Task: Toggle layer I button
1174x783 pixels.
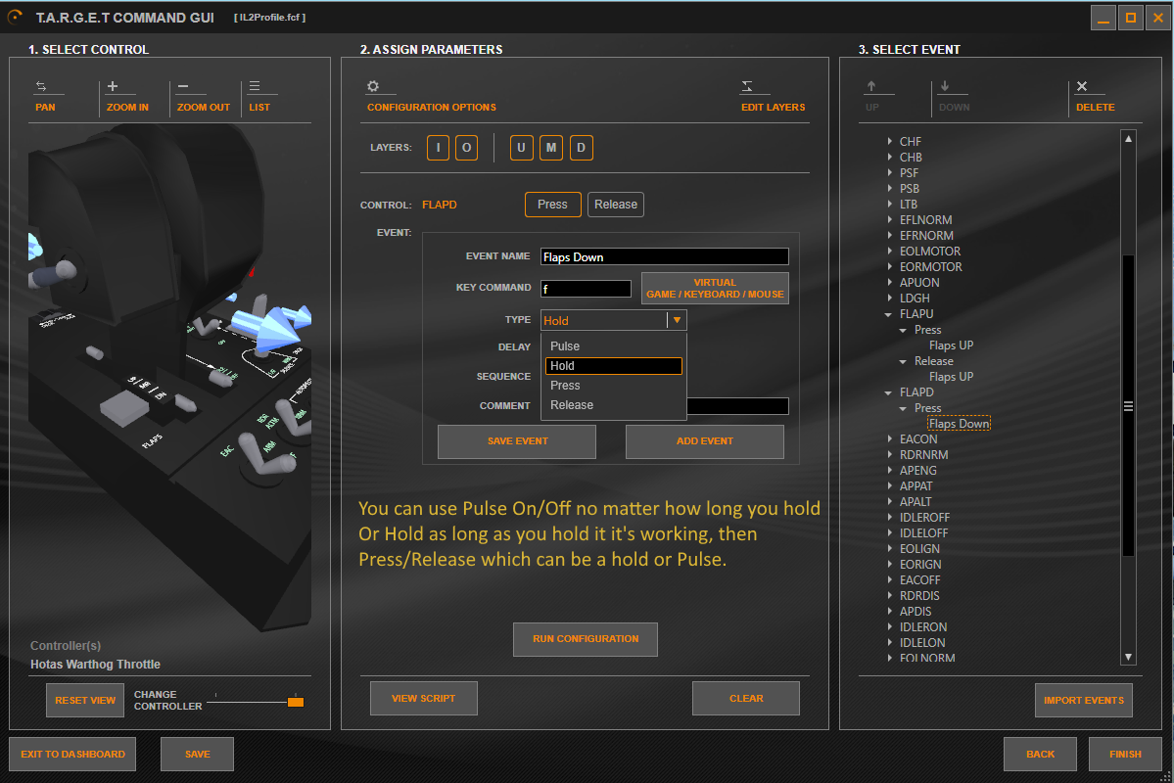Action: [x=438, y=148]
